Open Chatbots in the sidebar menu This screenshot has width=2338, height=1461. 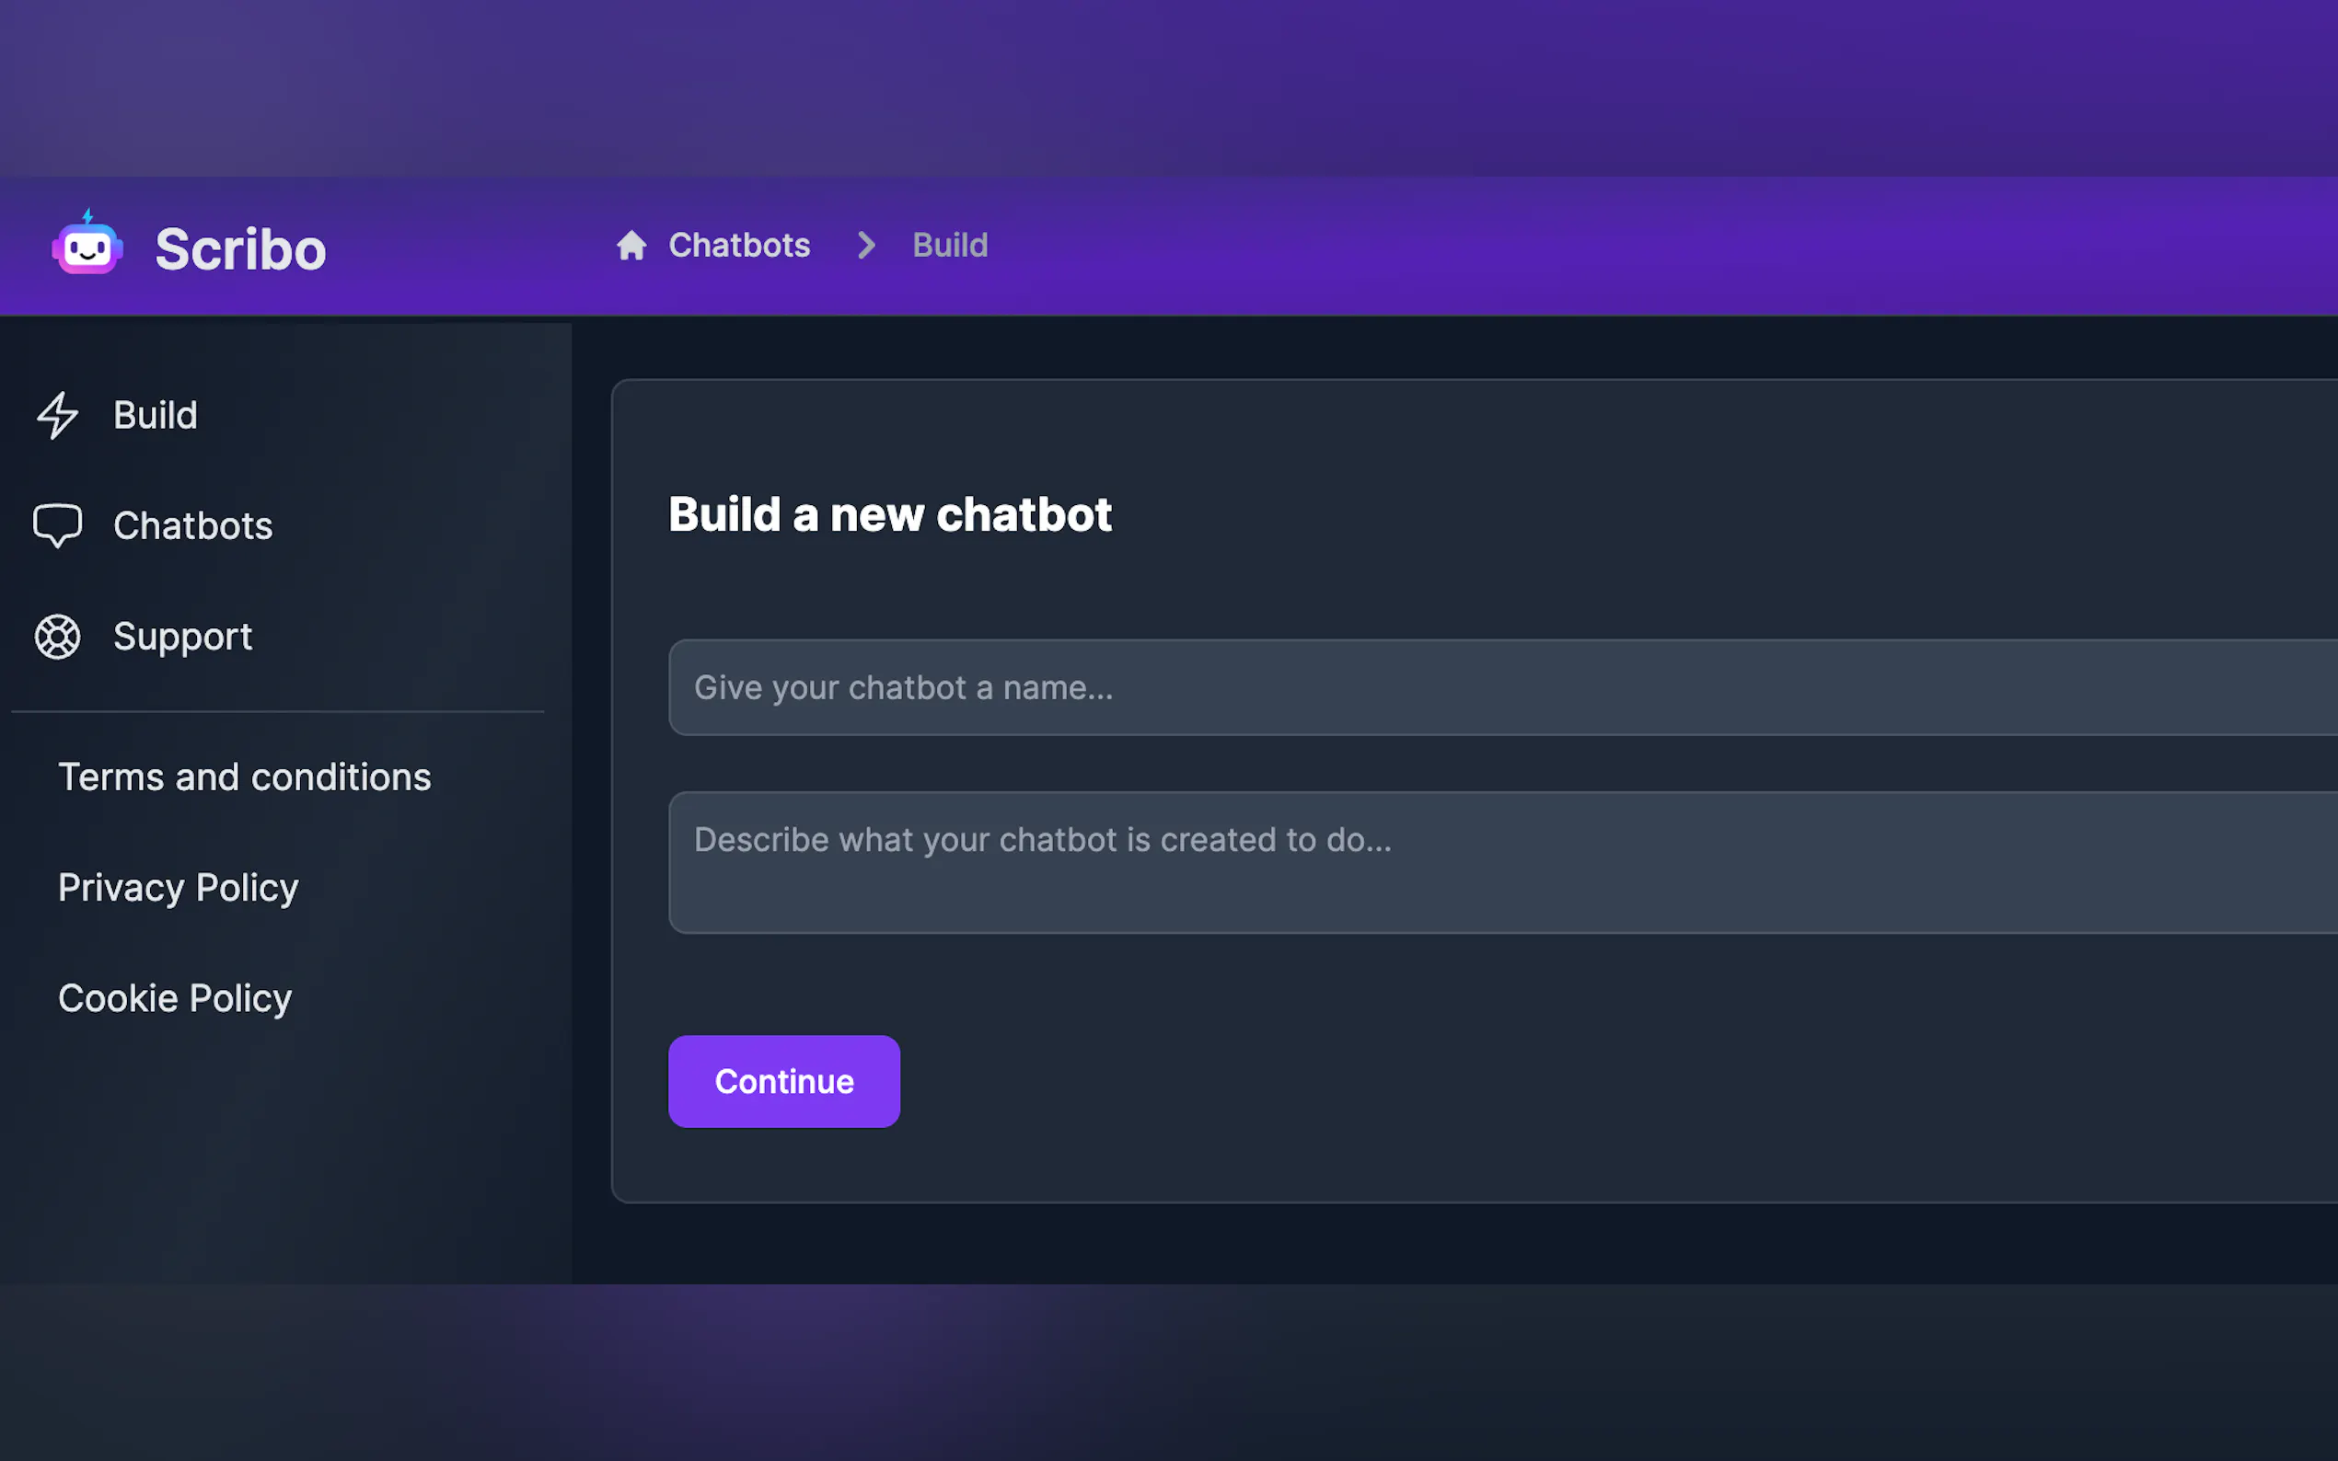pyautogui.click(x=192, y=525)
